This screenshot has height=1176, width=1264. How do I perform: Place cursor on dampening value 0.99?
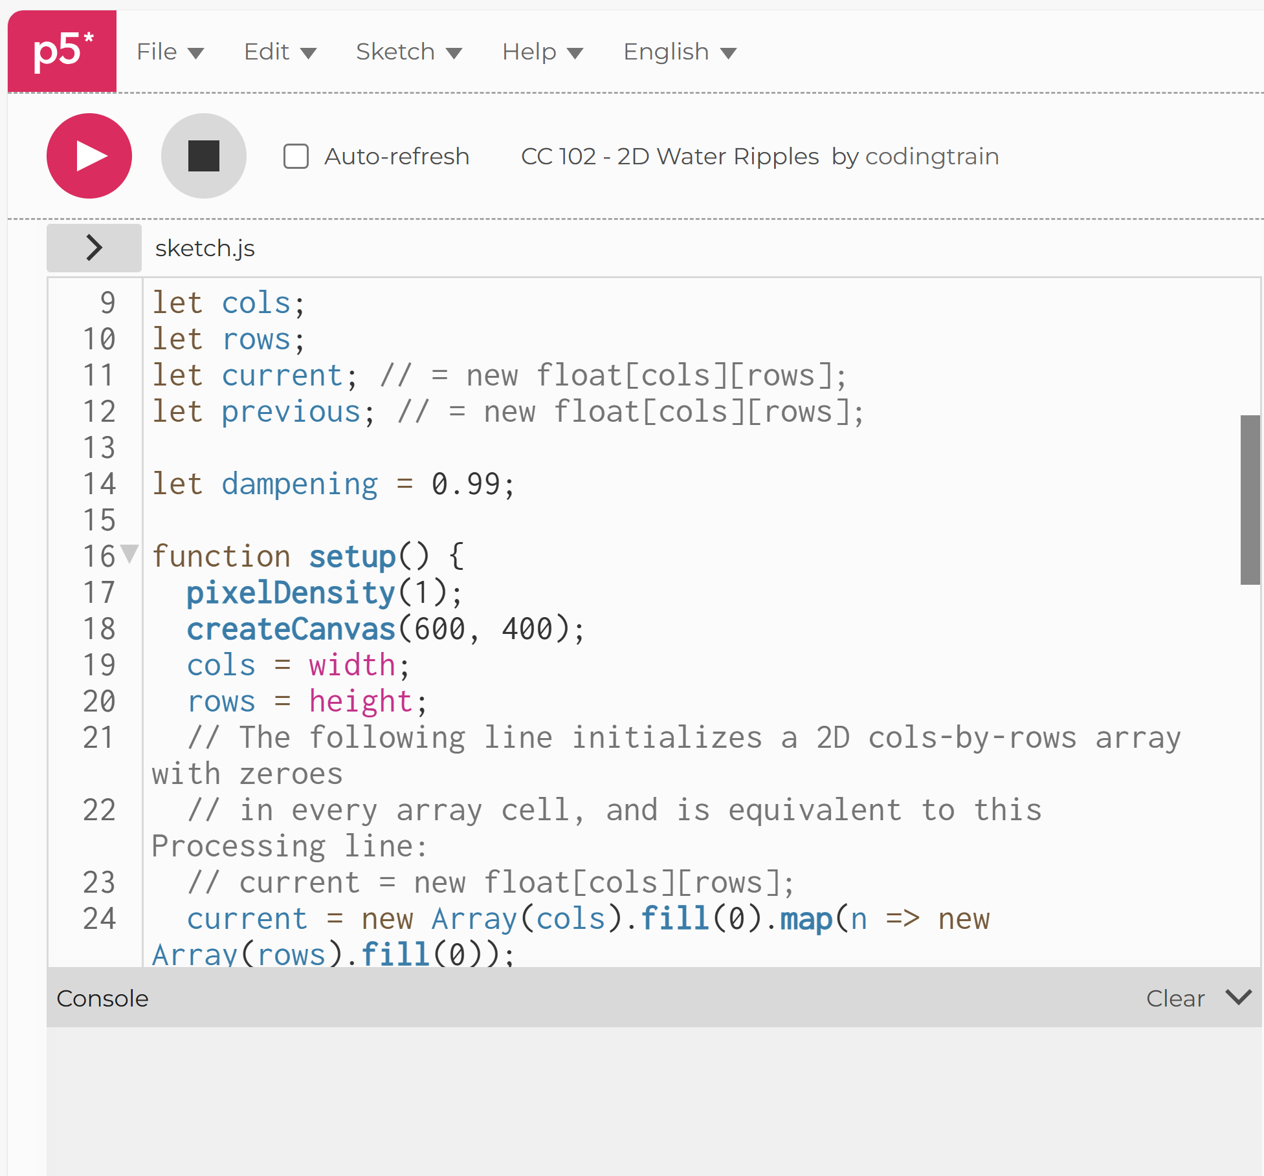[465, 484]
